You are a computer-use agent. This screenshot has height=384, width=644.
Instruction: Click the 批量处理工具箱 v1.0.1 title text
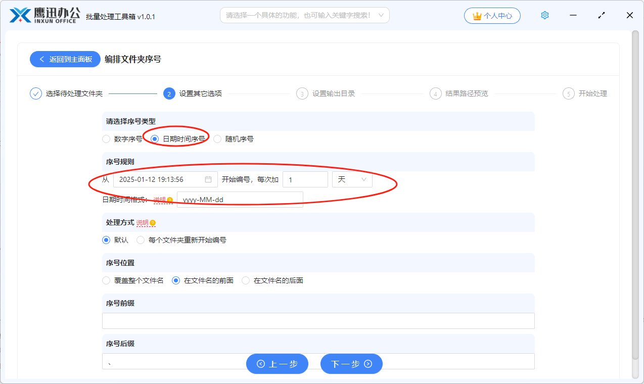(x=121, y=17)
